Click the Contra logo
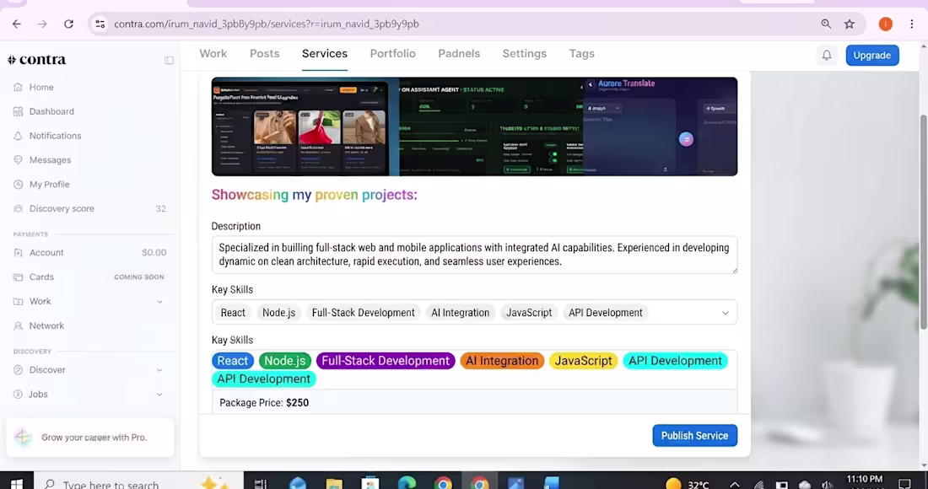The height and width of the screenshot is (489, 928). tap(36, 60)
